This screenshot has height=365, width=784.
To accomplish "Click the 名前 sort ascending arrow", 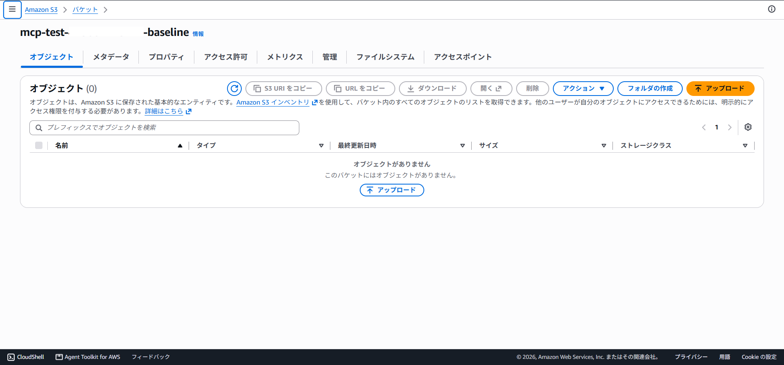I will [180, 145].
